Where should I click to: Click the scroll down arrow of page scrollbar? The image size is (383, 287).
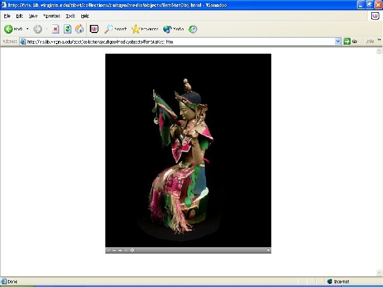click(379, 272)
